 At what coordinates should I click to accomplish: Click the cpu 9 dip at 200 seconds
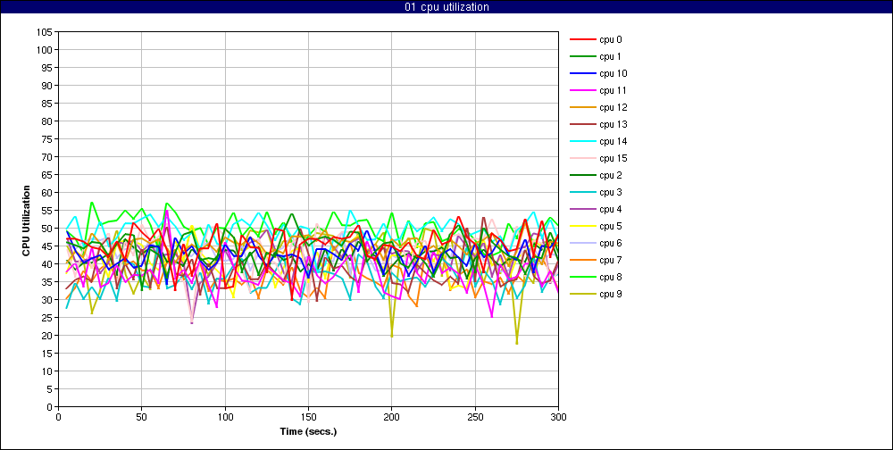(392, 336)
